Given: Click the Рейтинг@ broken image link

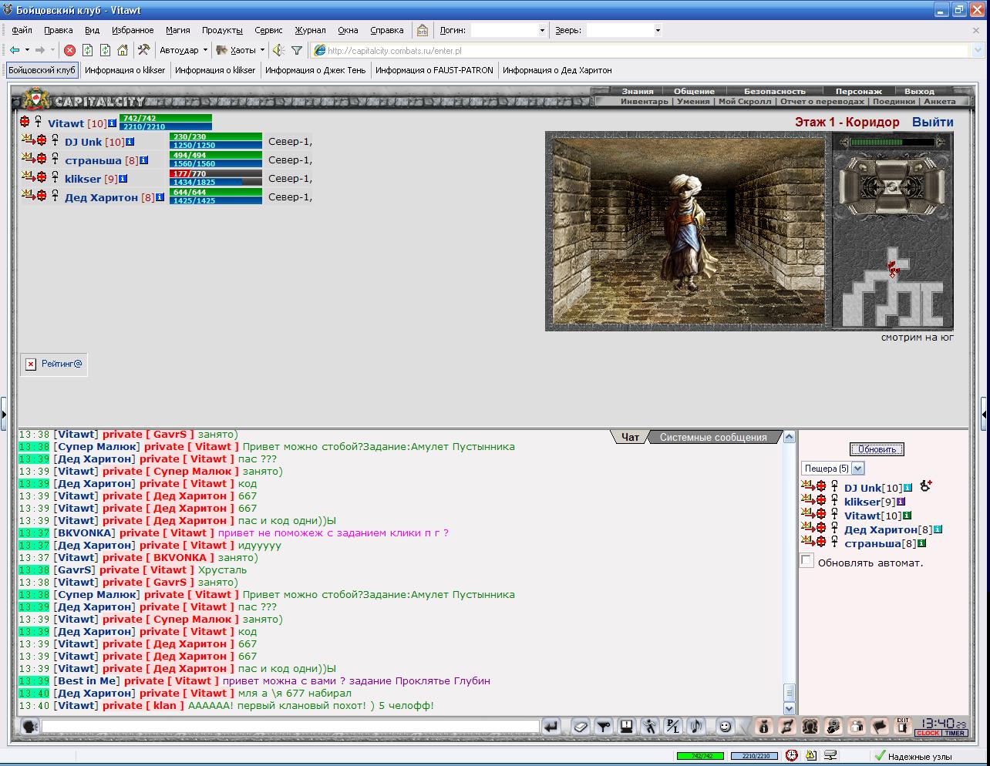Looking at the screenshot, I should point(54,364).
